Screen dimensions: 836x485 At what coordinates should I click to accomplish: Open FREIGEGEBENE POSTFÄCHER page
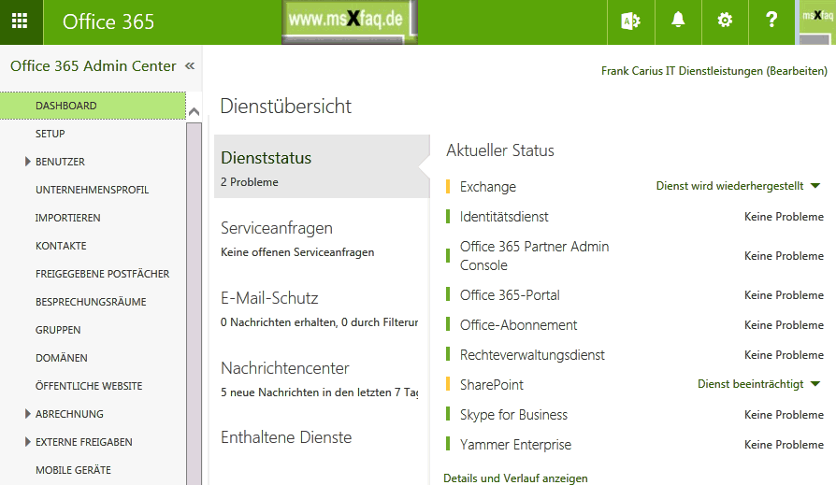click(x=102, y=274)
